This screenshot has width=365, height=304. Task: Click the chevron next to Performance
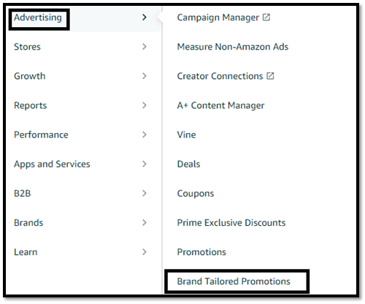[145, 134]
